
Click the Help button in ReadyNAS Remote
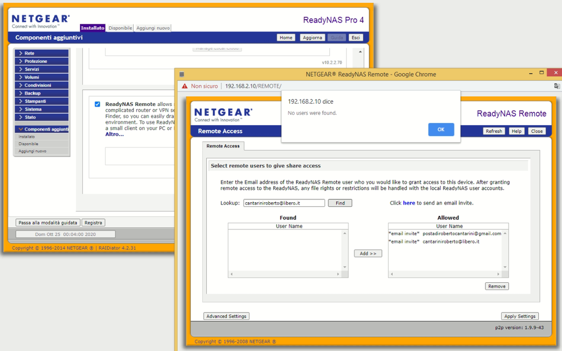[x=516, y=131]
